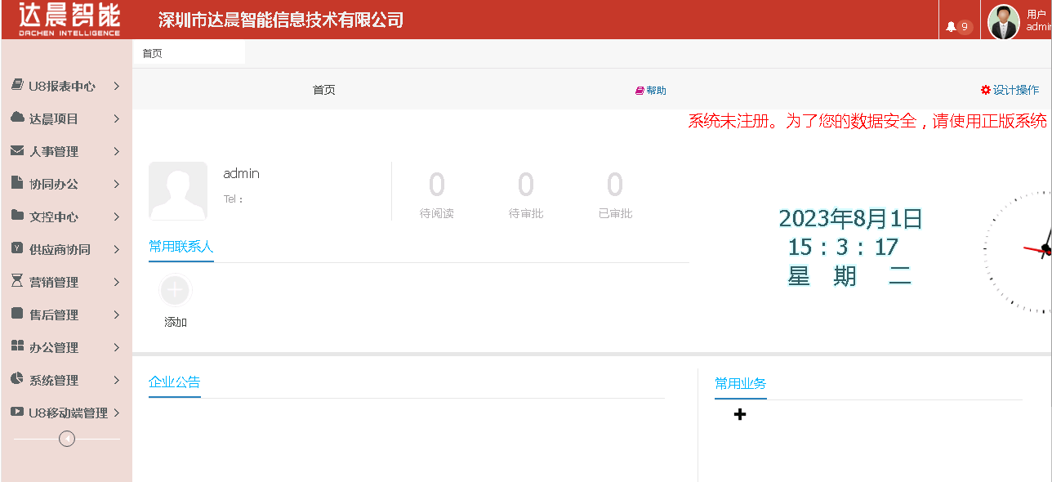Click the 达晨智能 logo
Image resolution: width=1052 pixels, height=482 pixels.
[x=69, y=20]
